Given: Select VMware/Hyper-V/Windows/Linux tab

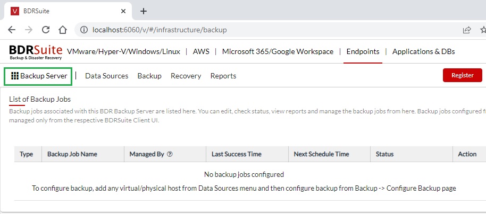Looking at the screenshot, I should 123,51.
